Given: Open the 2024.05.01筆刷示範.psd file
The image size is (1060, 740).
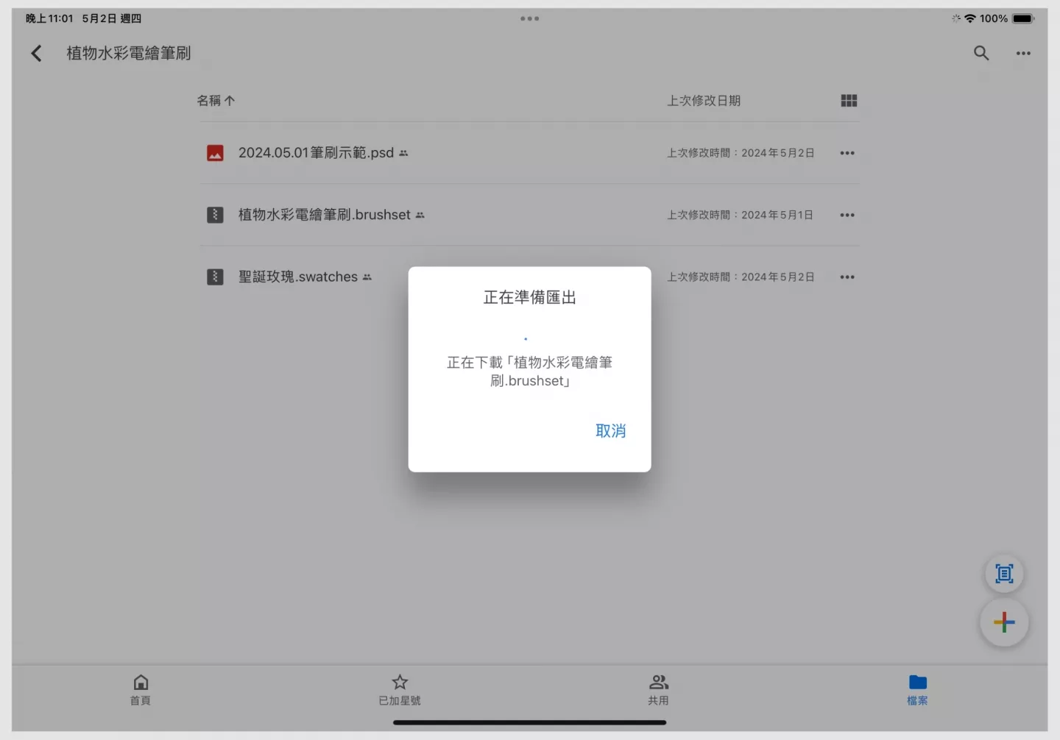Looking at the screenshot, I should point(316,153).
